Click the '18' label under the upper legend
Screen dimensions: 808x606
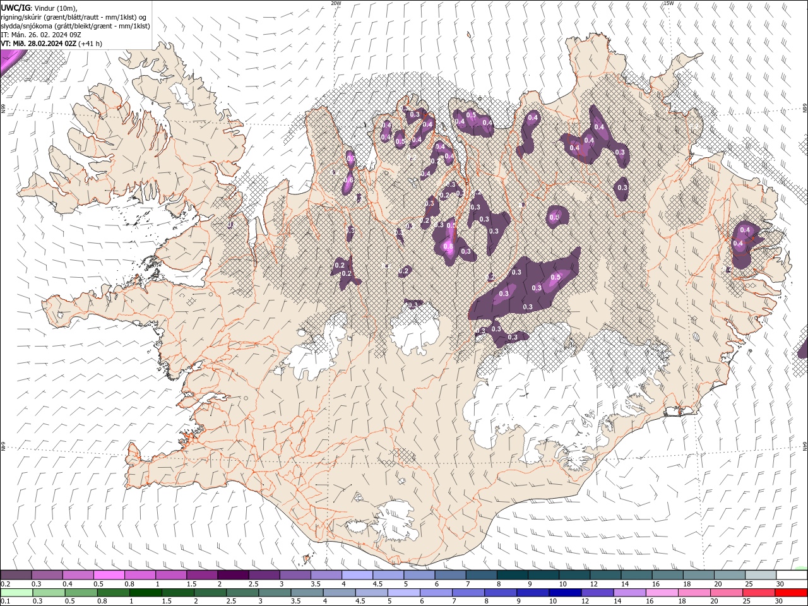(x=687, y=584)
